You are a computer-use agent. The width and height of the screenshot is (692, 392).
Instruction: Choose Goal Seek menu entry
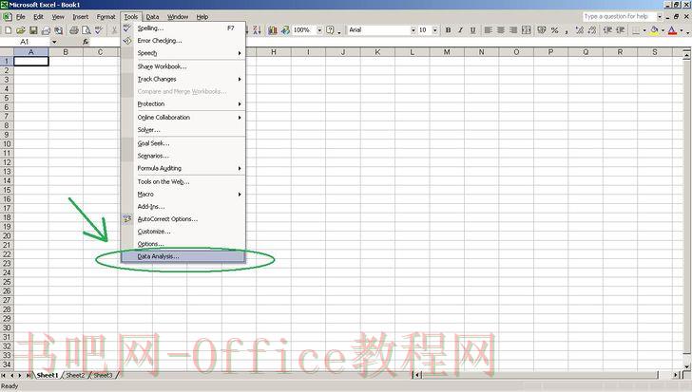(183, 143)
